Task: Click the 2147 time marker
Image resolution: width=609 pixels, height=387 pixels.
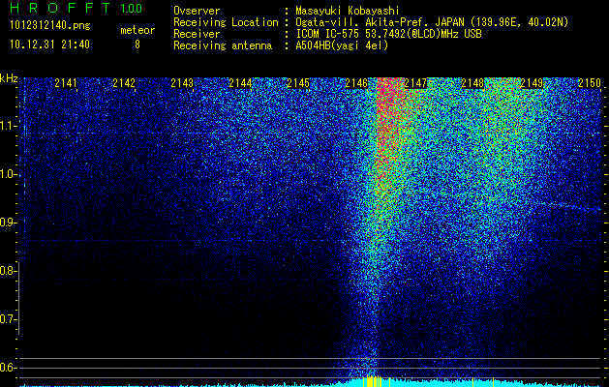Action: coord(415,83)
